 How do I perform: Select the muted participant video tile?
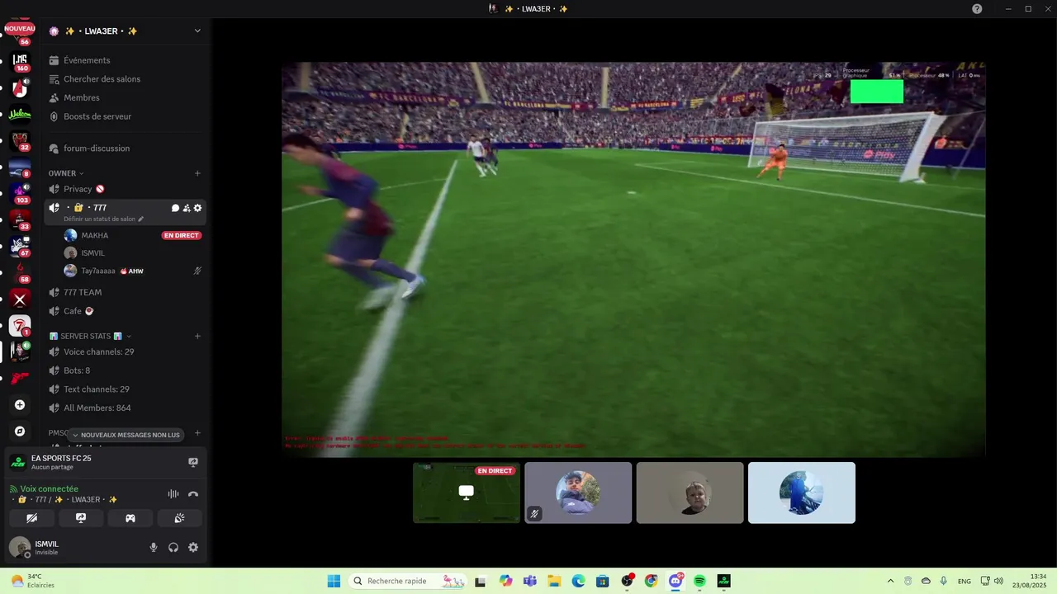pyautogui.click(x=578, y=493)
